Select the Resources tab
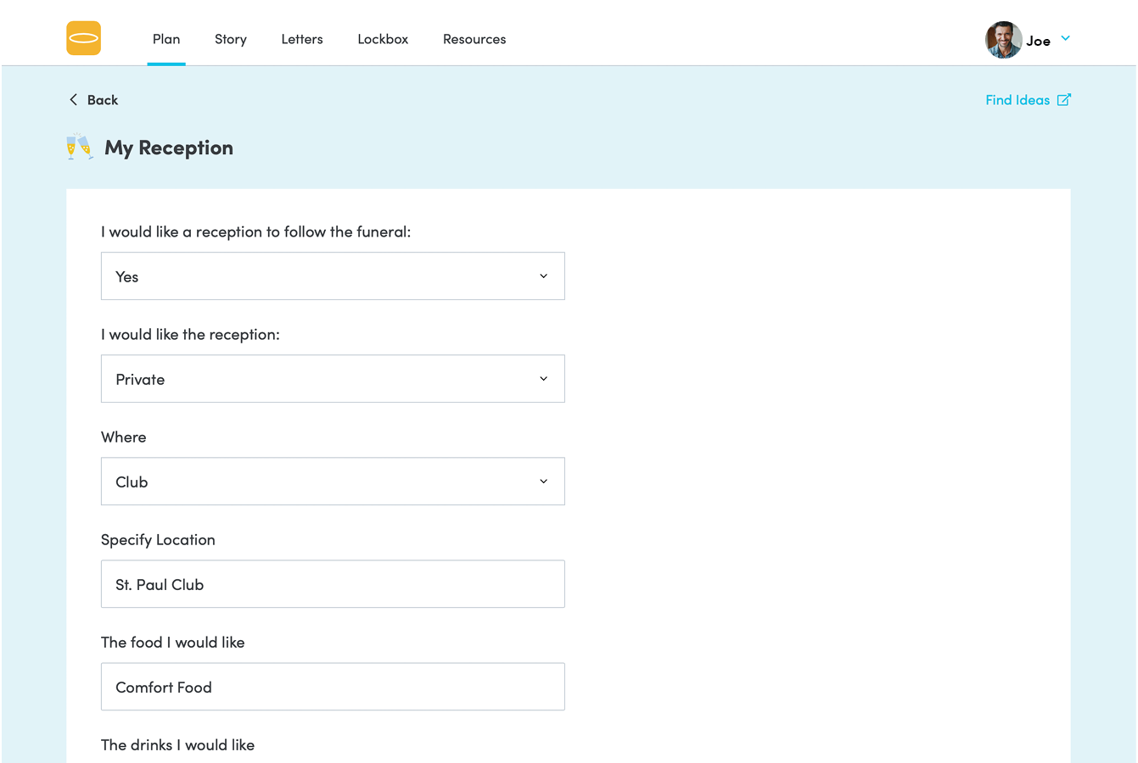Image resolution: width=1138 pixels, height=763 pixels. [474, 39]
